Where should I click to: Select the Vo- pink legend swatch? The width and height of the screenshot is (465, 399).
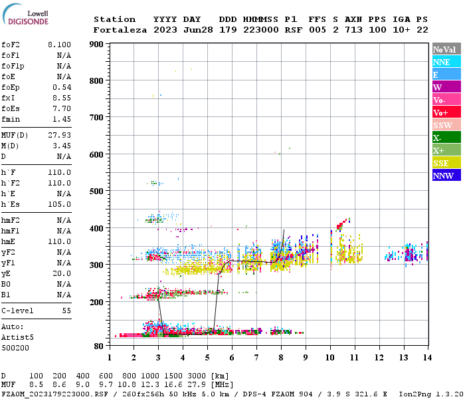[446, 100]
